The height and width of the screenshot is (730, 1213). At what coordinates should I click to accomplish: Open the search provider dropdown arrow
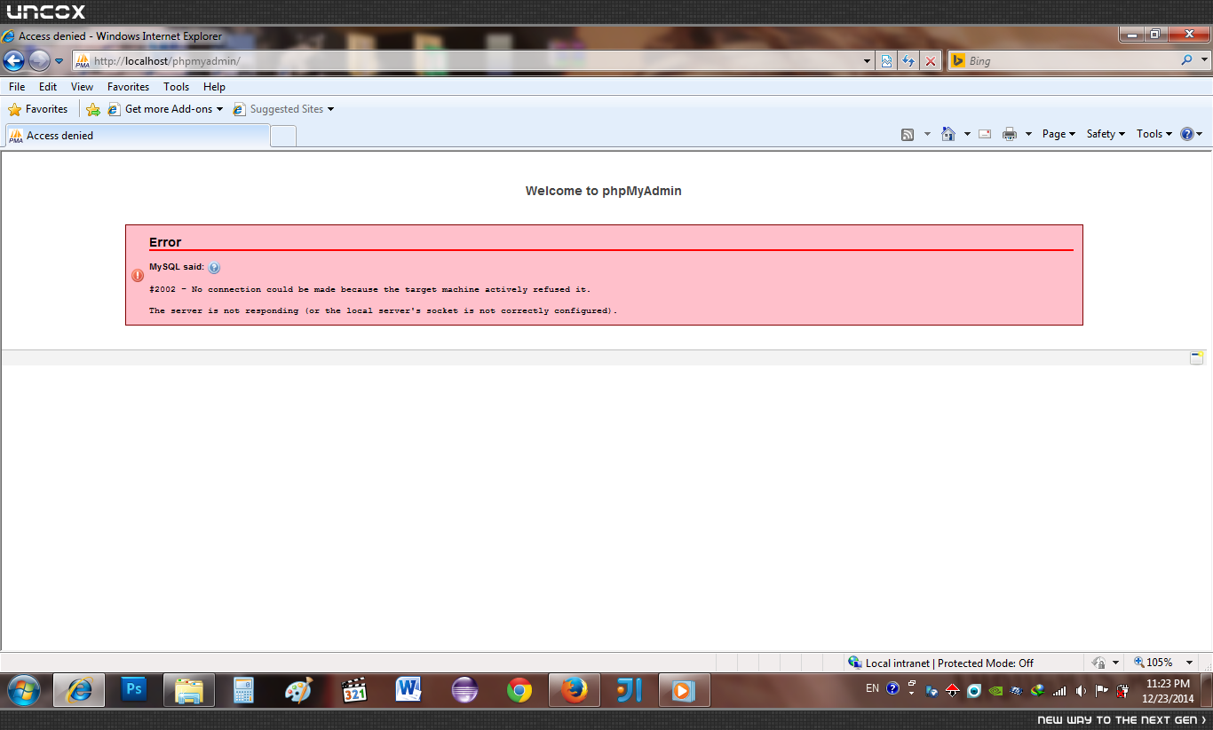[x=1204, y=60]
